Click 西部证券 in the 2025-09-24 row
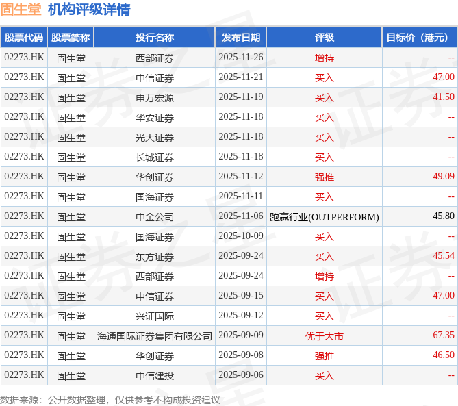458x406 pixels. (x=155, y=277)
